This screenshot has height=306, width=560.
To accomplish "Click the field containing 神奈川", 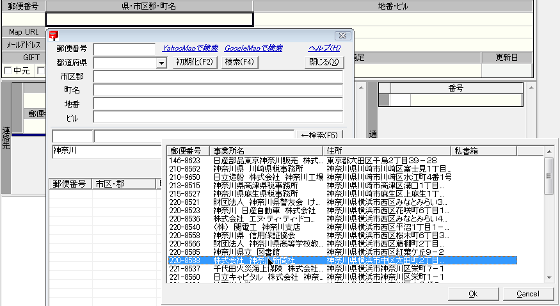I will tap(107, 151).
